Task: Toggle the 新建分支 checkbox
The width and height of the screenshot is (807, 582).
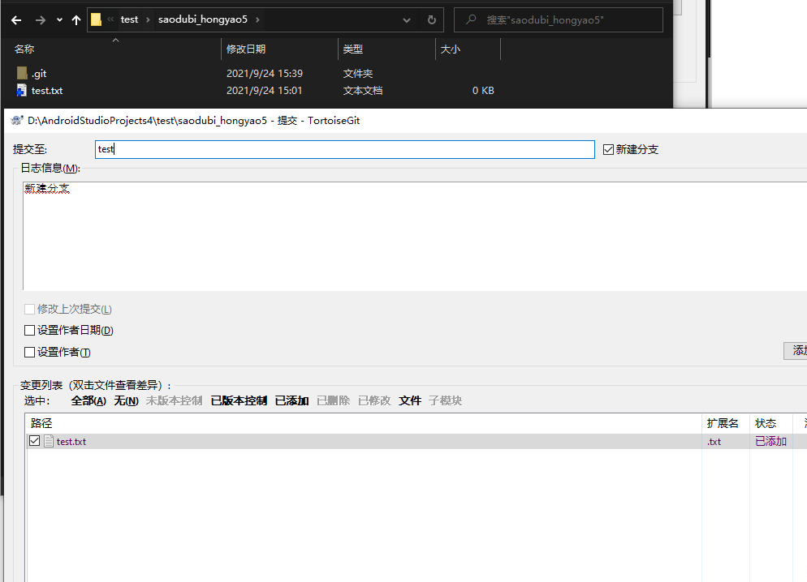Action: (608, 149)
